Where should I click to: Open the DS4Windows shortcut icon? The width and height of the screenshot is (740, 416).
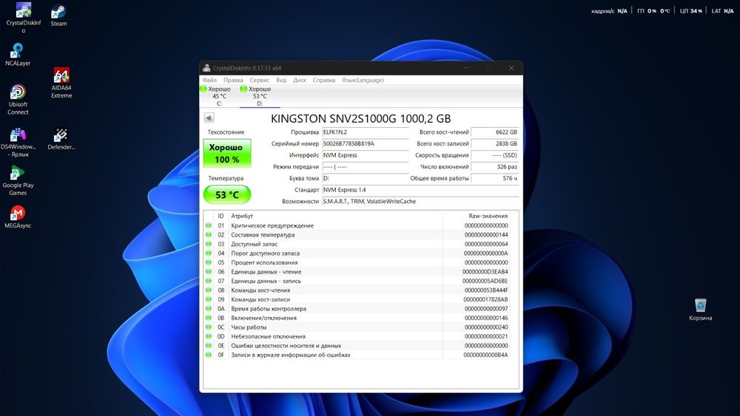pyautogui.click(x=18, y=143)
